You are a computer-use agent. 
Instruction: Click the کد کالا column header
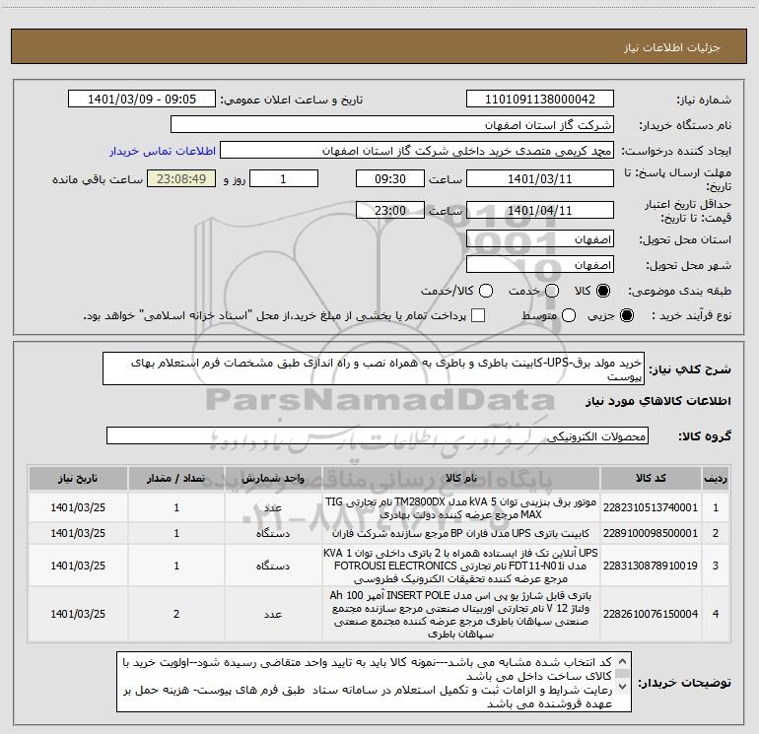click(x=651, y=478)
